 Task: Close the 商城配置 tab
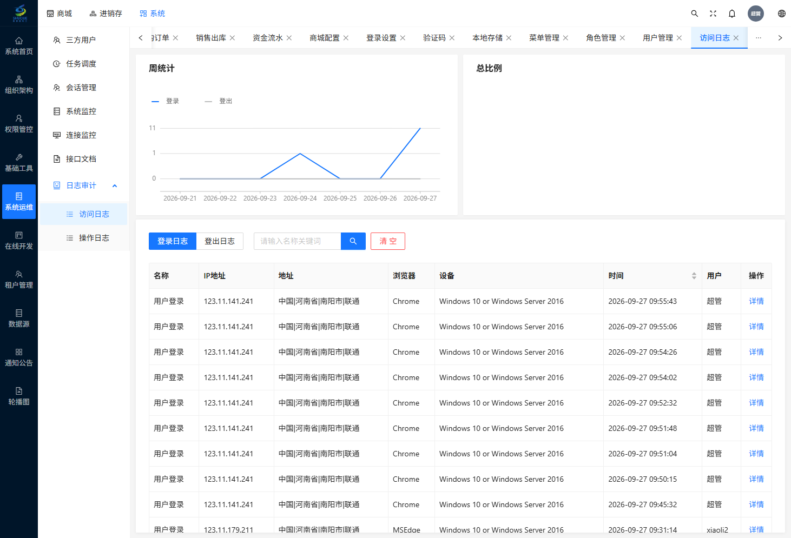[x=346, y=38]
